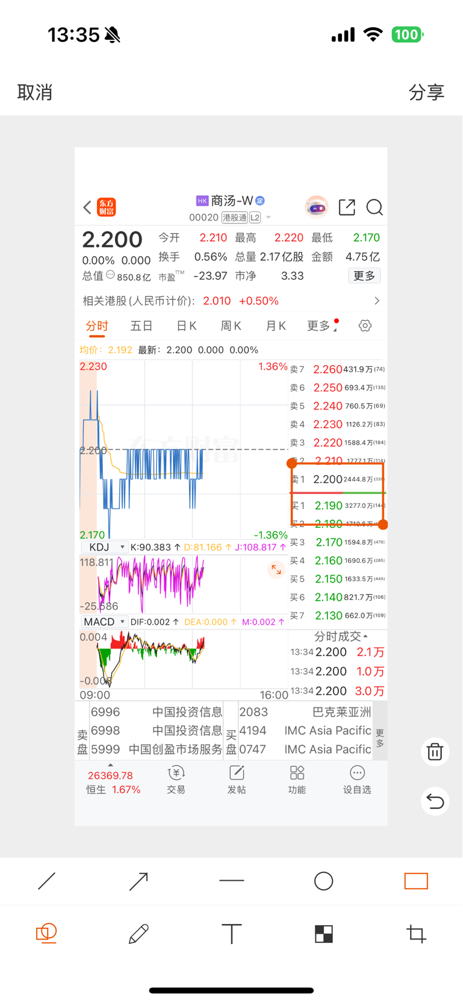This screenshot has width=463, height=1003.
Task: Expand the 分时成交 list arrow
Action: click(x=365, y=636)
